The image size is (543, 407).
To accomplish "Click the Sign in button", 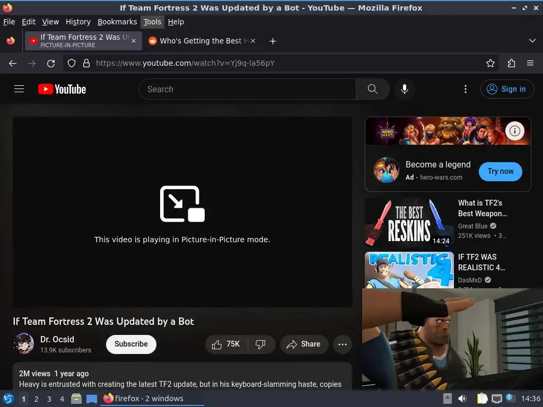I will pos(507,89).
